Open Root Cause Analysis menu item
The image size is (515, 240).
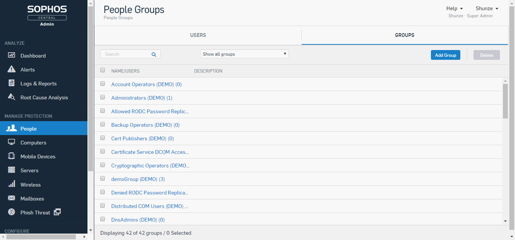(44, 97)
